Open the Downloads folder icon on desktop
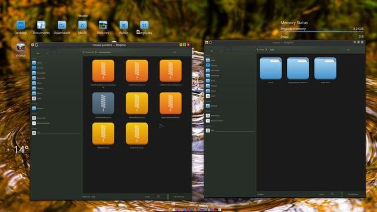Screen dimensions: 377x212 (62, 28)
